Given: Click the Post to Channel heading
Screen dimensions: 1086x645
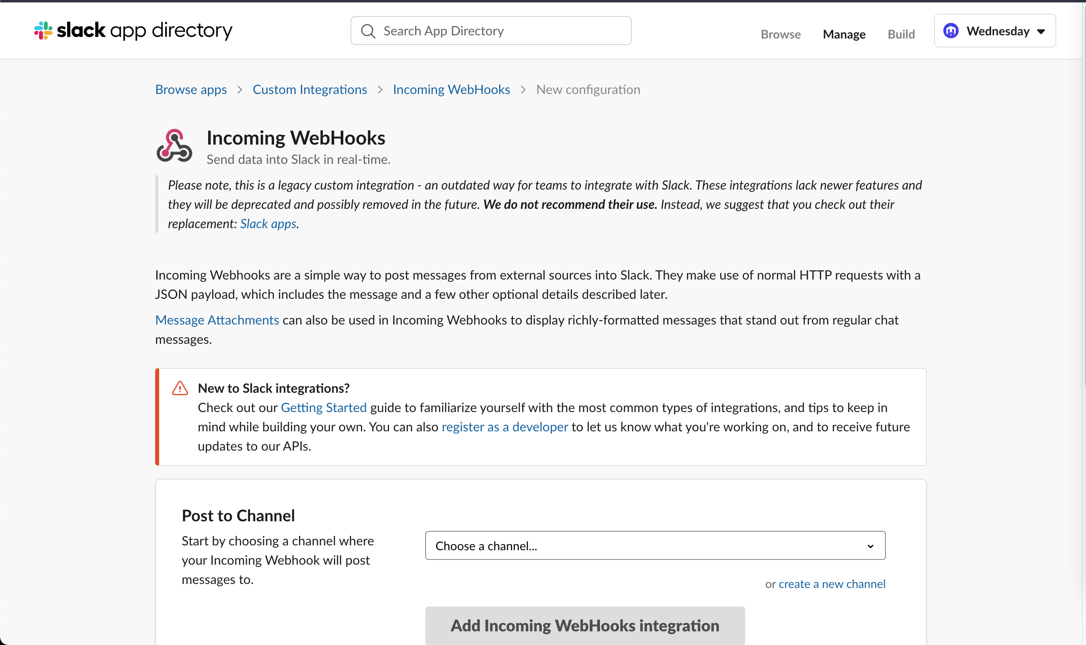Looking at the screenshot, I should (238, 516).
